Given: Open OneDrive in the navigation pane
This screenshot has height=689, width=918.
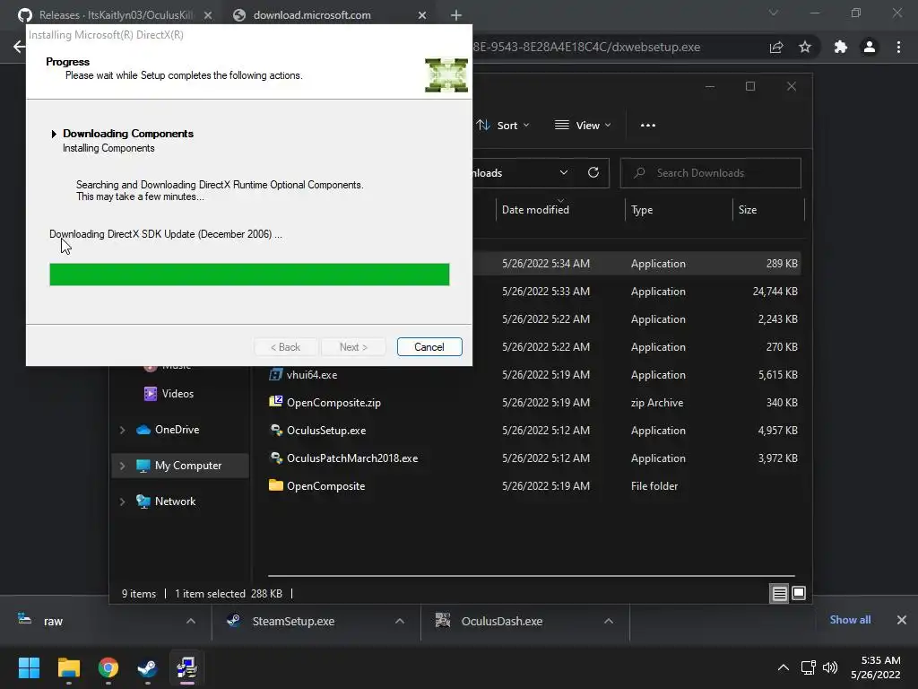Looking at the screenshot, I should [x=177, y=430].
